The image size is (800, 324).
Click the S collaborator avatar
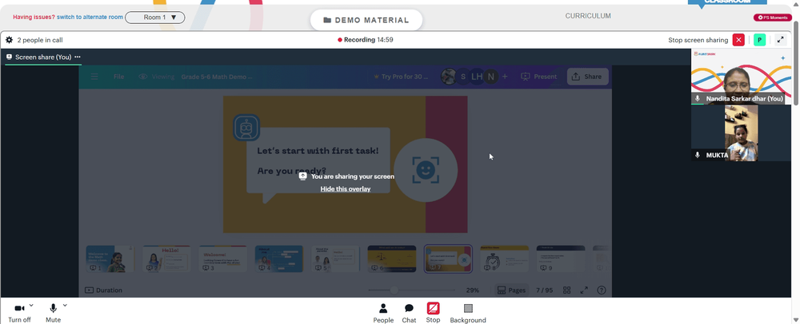pos(462,77)
